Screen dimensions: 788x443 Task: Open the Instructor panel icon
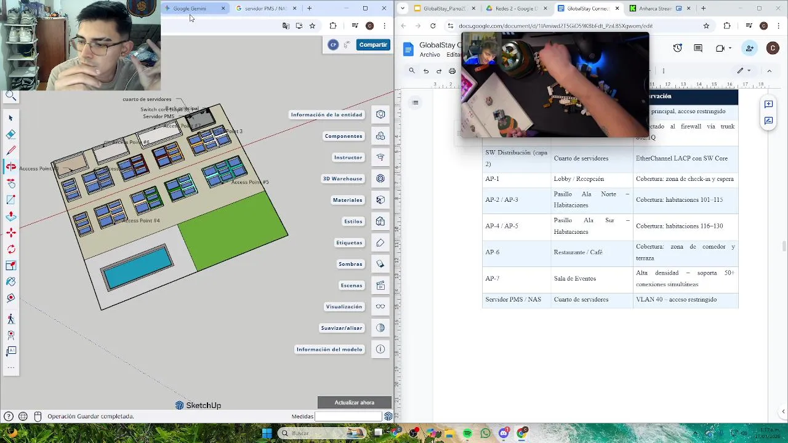click(380, 158)
